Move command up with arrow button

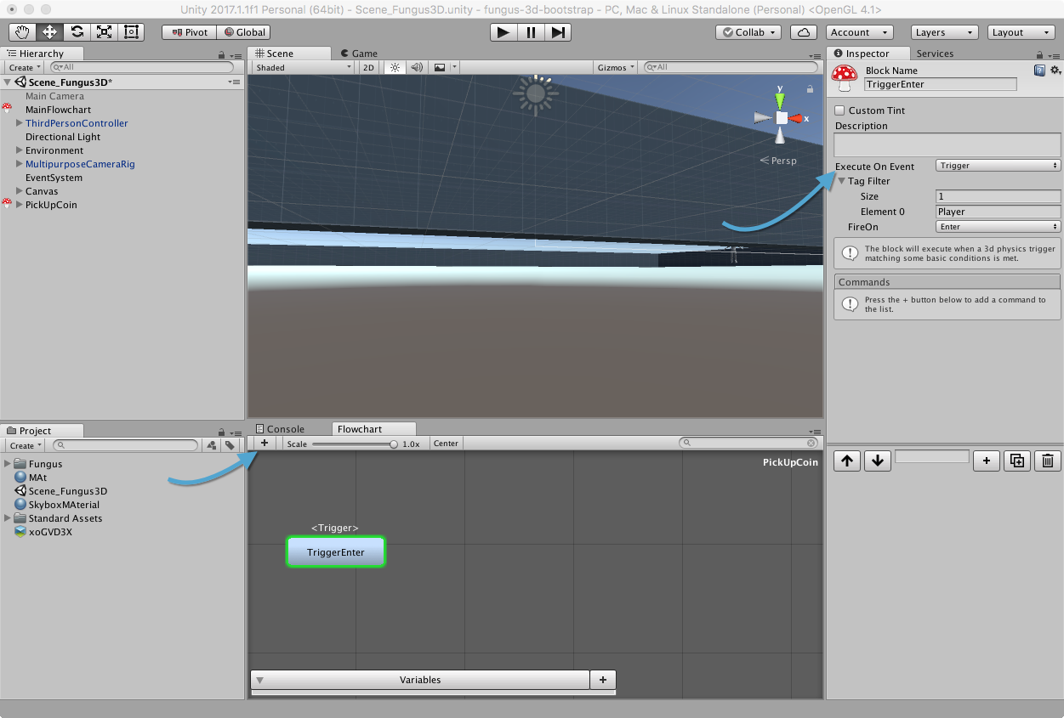tap(847, 461)
